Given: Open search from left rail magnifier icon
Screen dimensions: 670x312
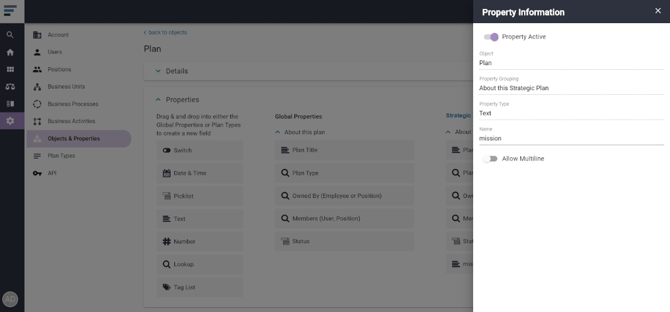Looking at the screenshot, I should point(10,35).
